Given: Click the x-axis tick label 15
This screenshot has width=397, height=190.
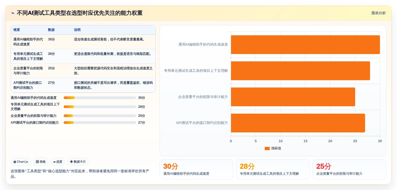Looking at the screenshot, I should point(305,141).
